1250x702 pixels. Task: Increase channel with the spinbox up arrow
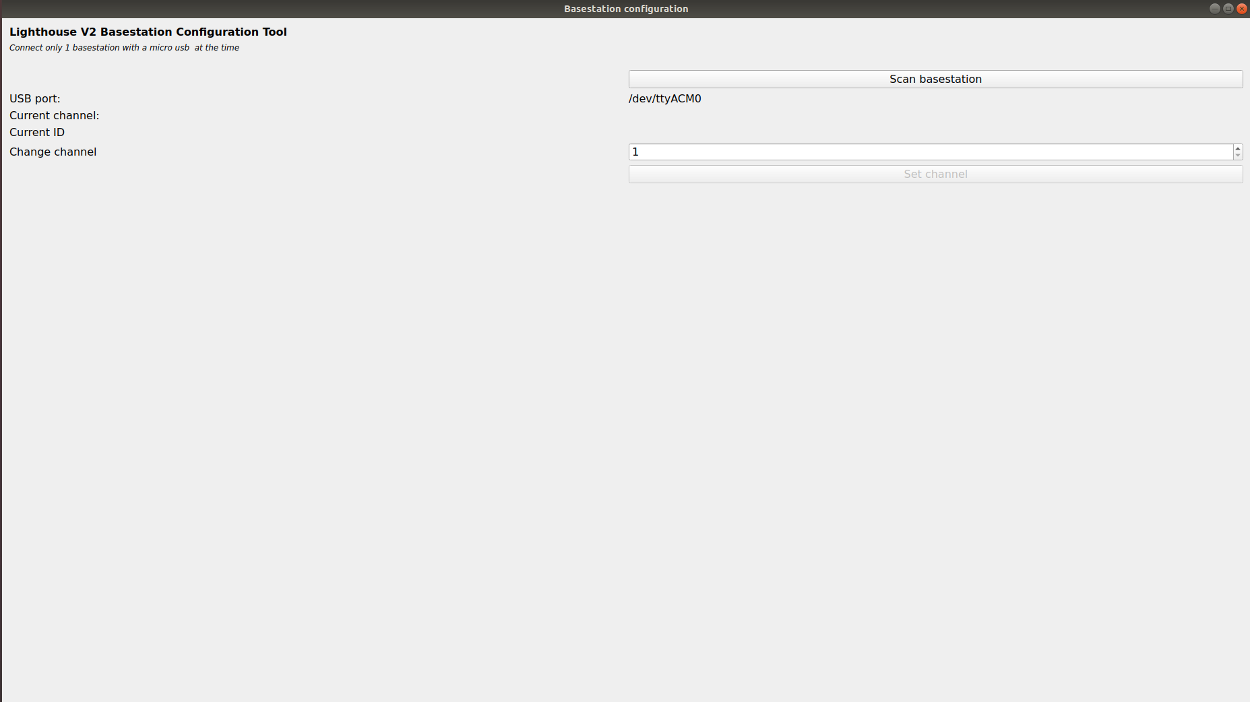point(1238,148)
